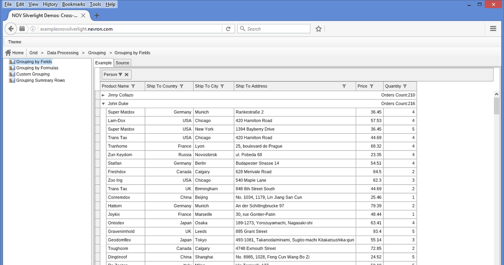Click the Custom Grouping sidebar icon

tap(12, 74)
